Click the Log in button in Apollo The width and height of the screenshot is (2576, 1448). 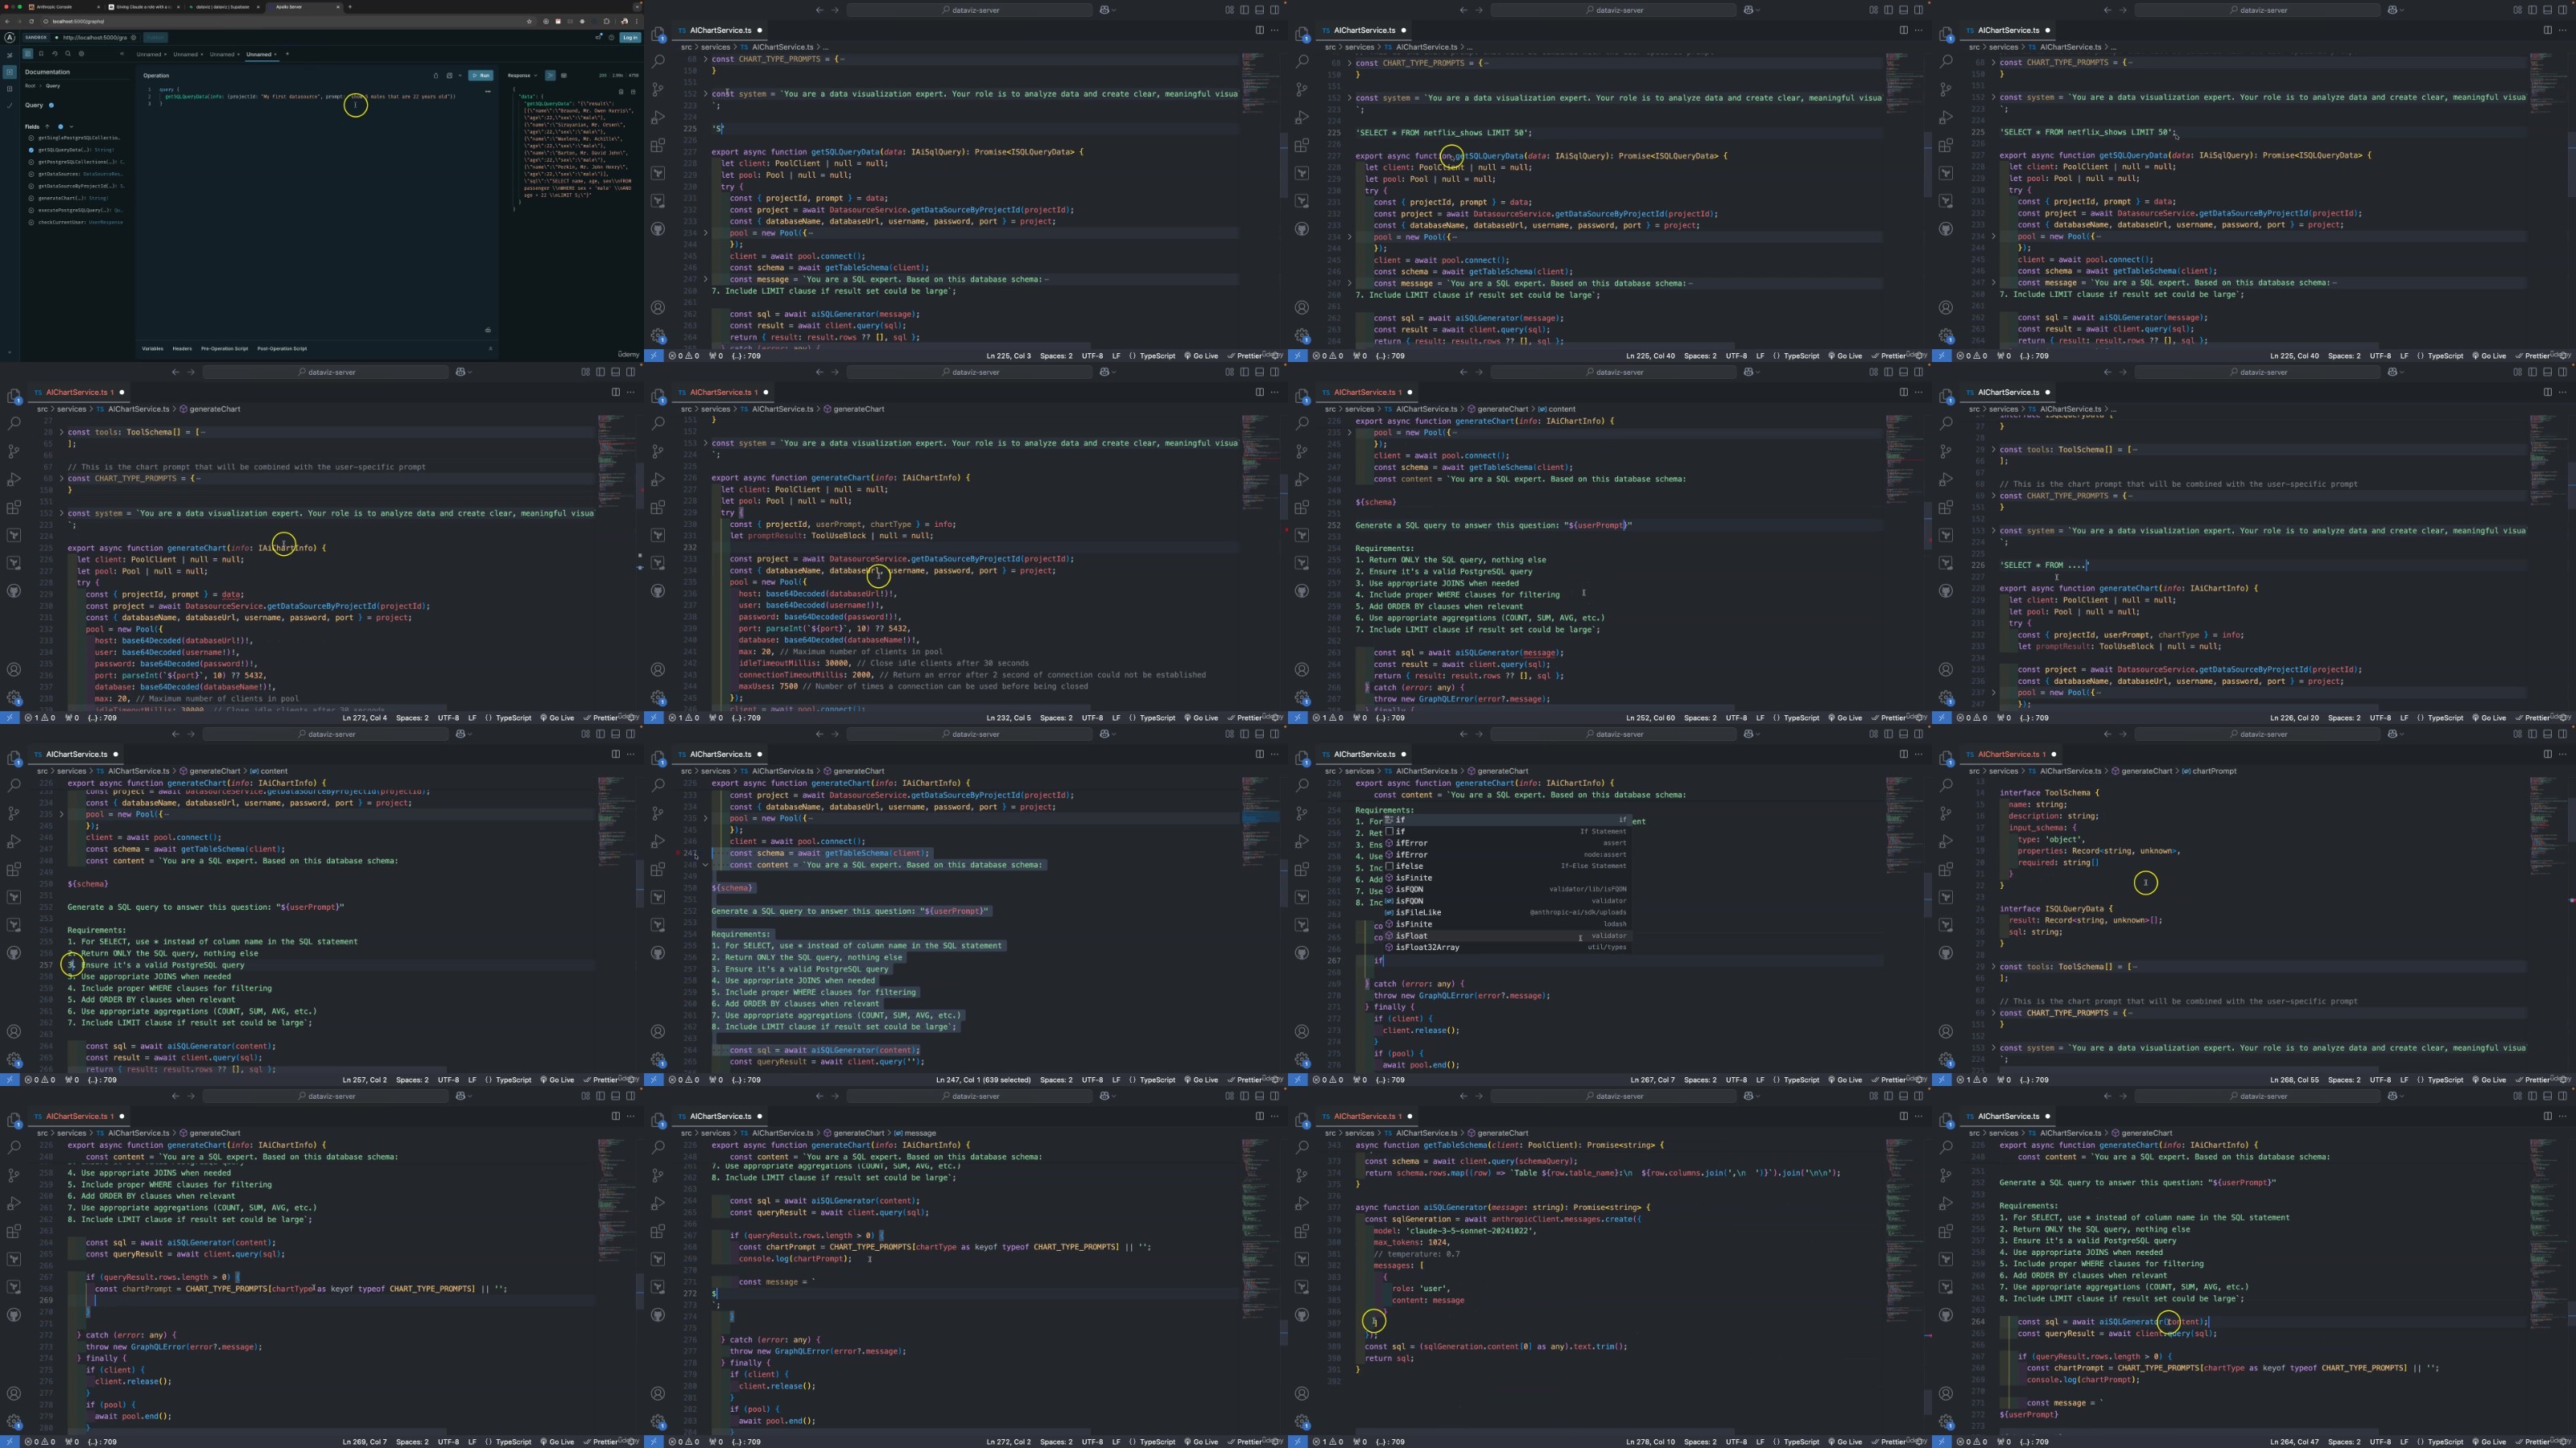630,38
